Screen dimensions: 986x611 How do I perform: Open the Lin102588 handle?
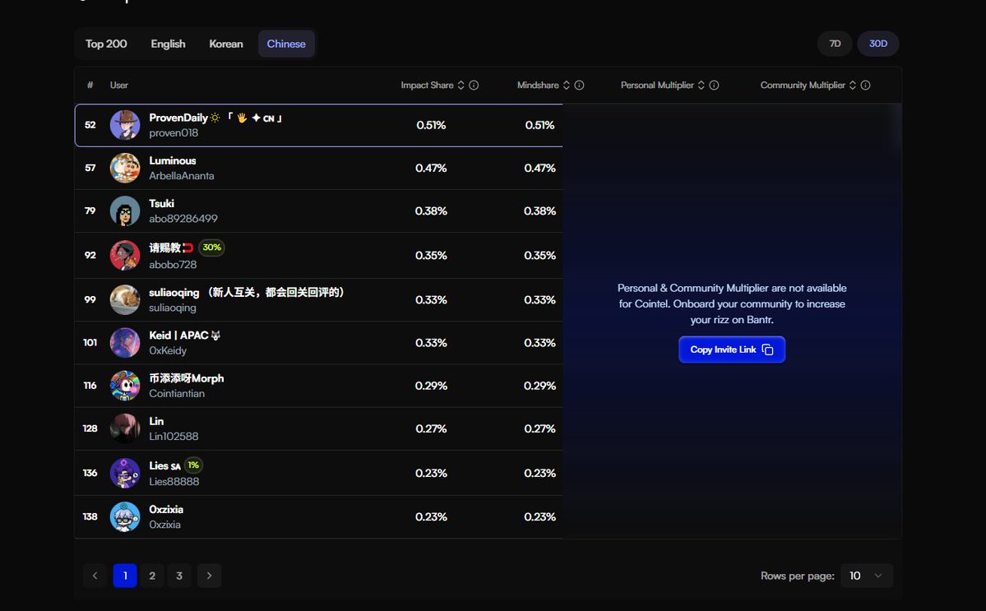coord(174,436)
